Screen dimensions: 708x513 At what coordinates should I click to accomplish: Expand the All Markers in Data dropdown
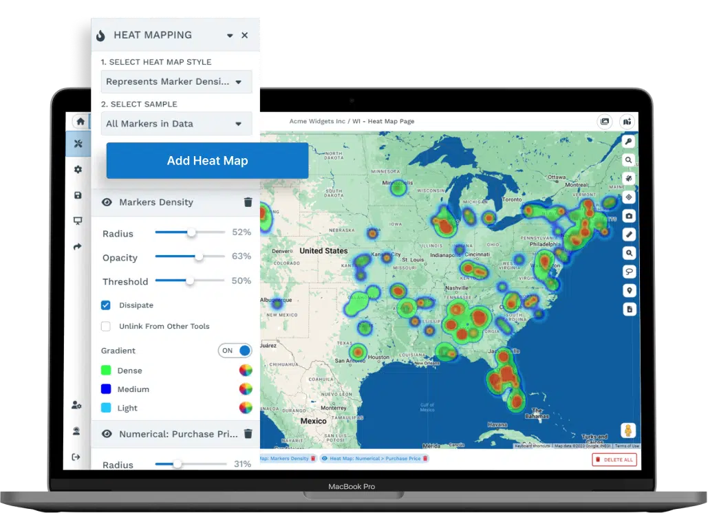(x=176, y=124)
